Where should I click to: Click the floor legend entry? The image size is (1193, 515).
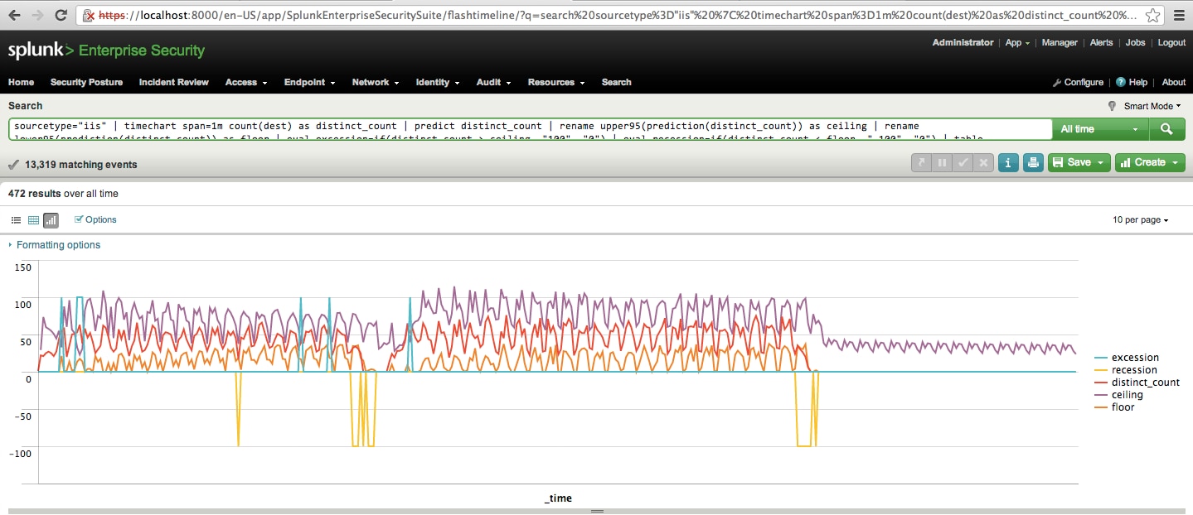pos(1114,407)
